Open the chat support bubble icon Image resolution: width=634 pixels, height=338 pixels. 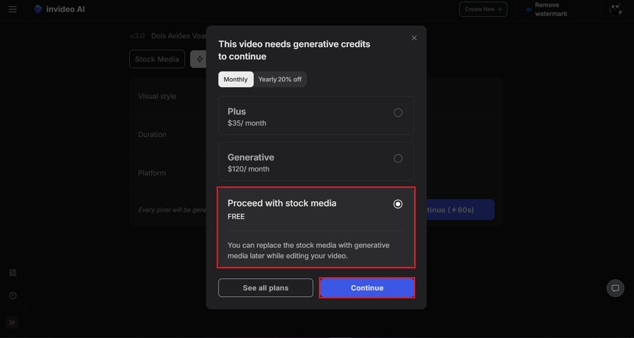[615, 288]
